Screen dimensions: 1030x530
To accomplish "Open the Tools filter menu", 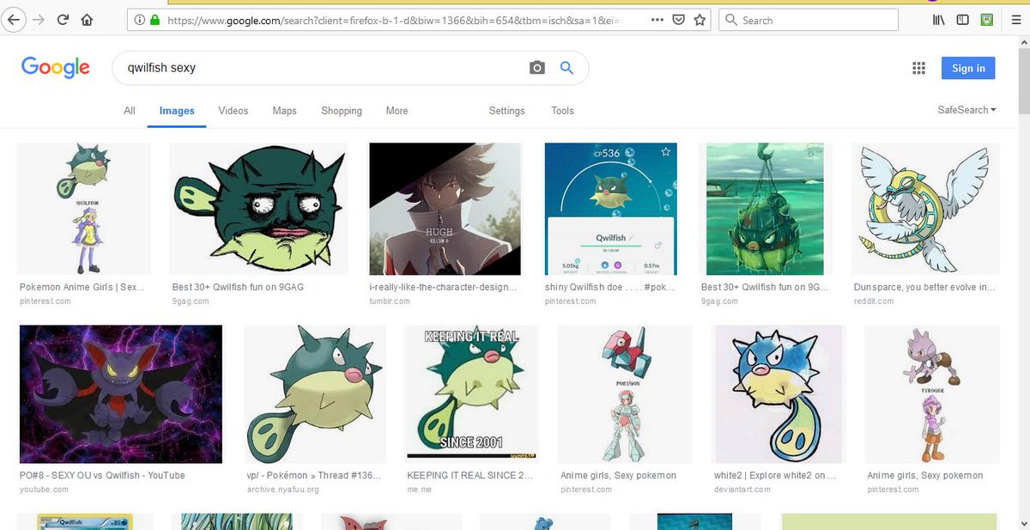I will click(562, 111).
